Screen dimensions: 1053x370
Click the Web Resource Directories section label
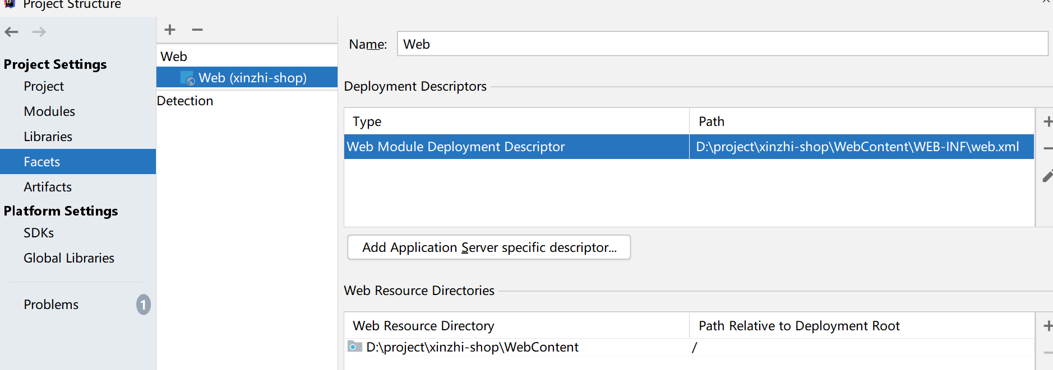coord(419,291)
